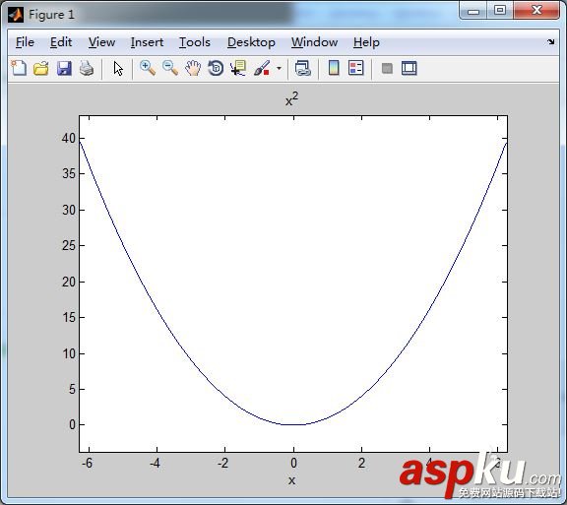Click the x-axis label 'x'
This screenshot has height=505, width=567.
[291, 480]
